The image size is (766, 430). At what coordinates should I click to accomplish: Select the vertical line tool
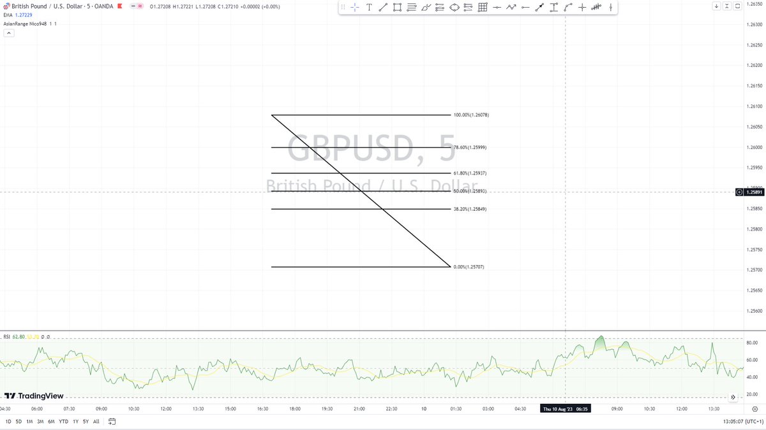(612, 8)
